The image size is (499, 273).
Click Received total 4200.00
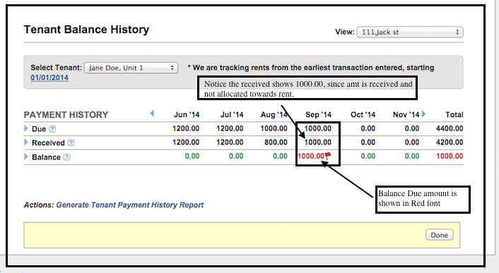(x=450, y=142)
